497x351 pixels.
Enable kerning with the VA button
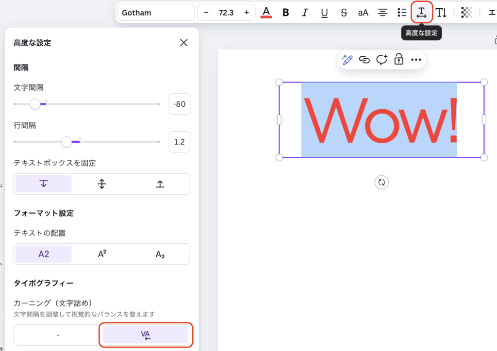146,335
